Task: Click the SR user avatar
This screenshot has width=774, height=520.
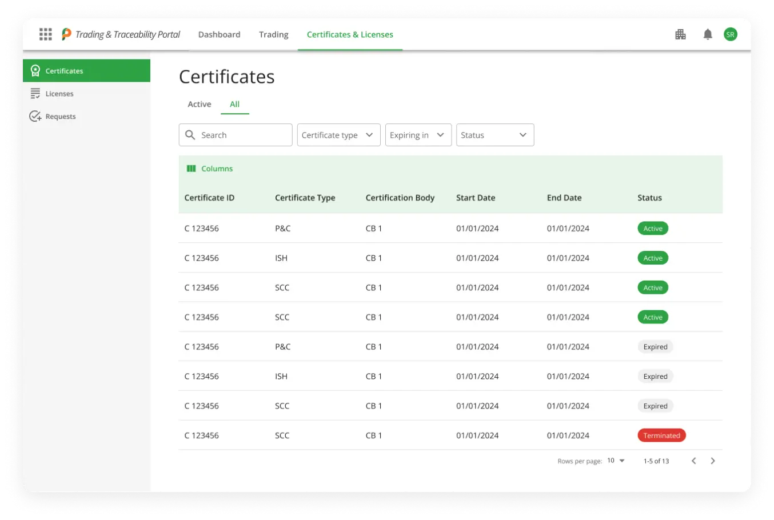Action: [x=730, y=34]
